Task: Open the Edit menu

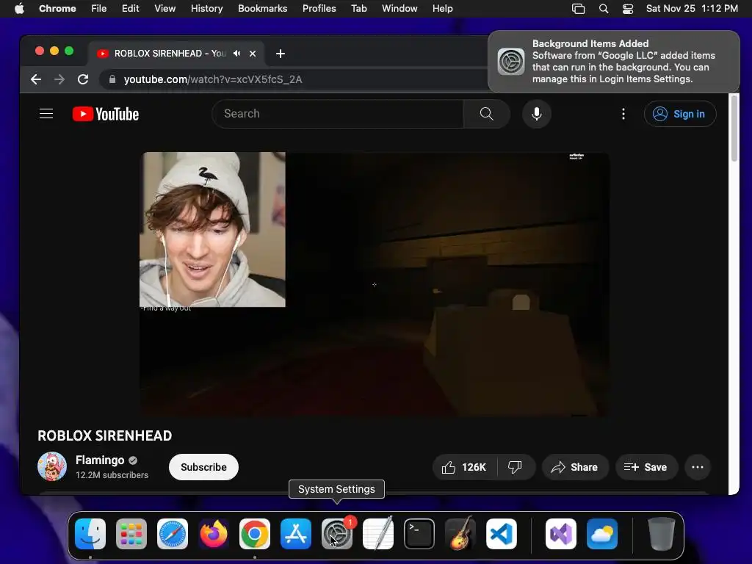Action: pyautogui.click(x=130, y=9)
